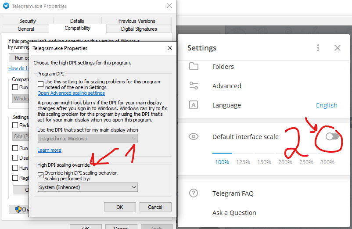Close the back Telegram.exe Properties window
352x229 pixels.
(169, 6)
